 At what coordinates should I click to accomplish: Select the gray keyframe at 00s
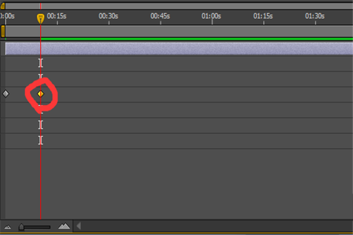[x=6, y=93]
